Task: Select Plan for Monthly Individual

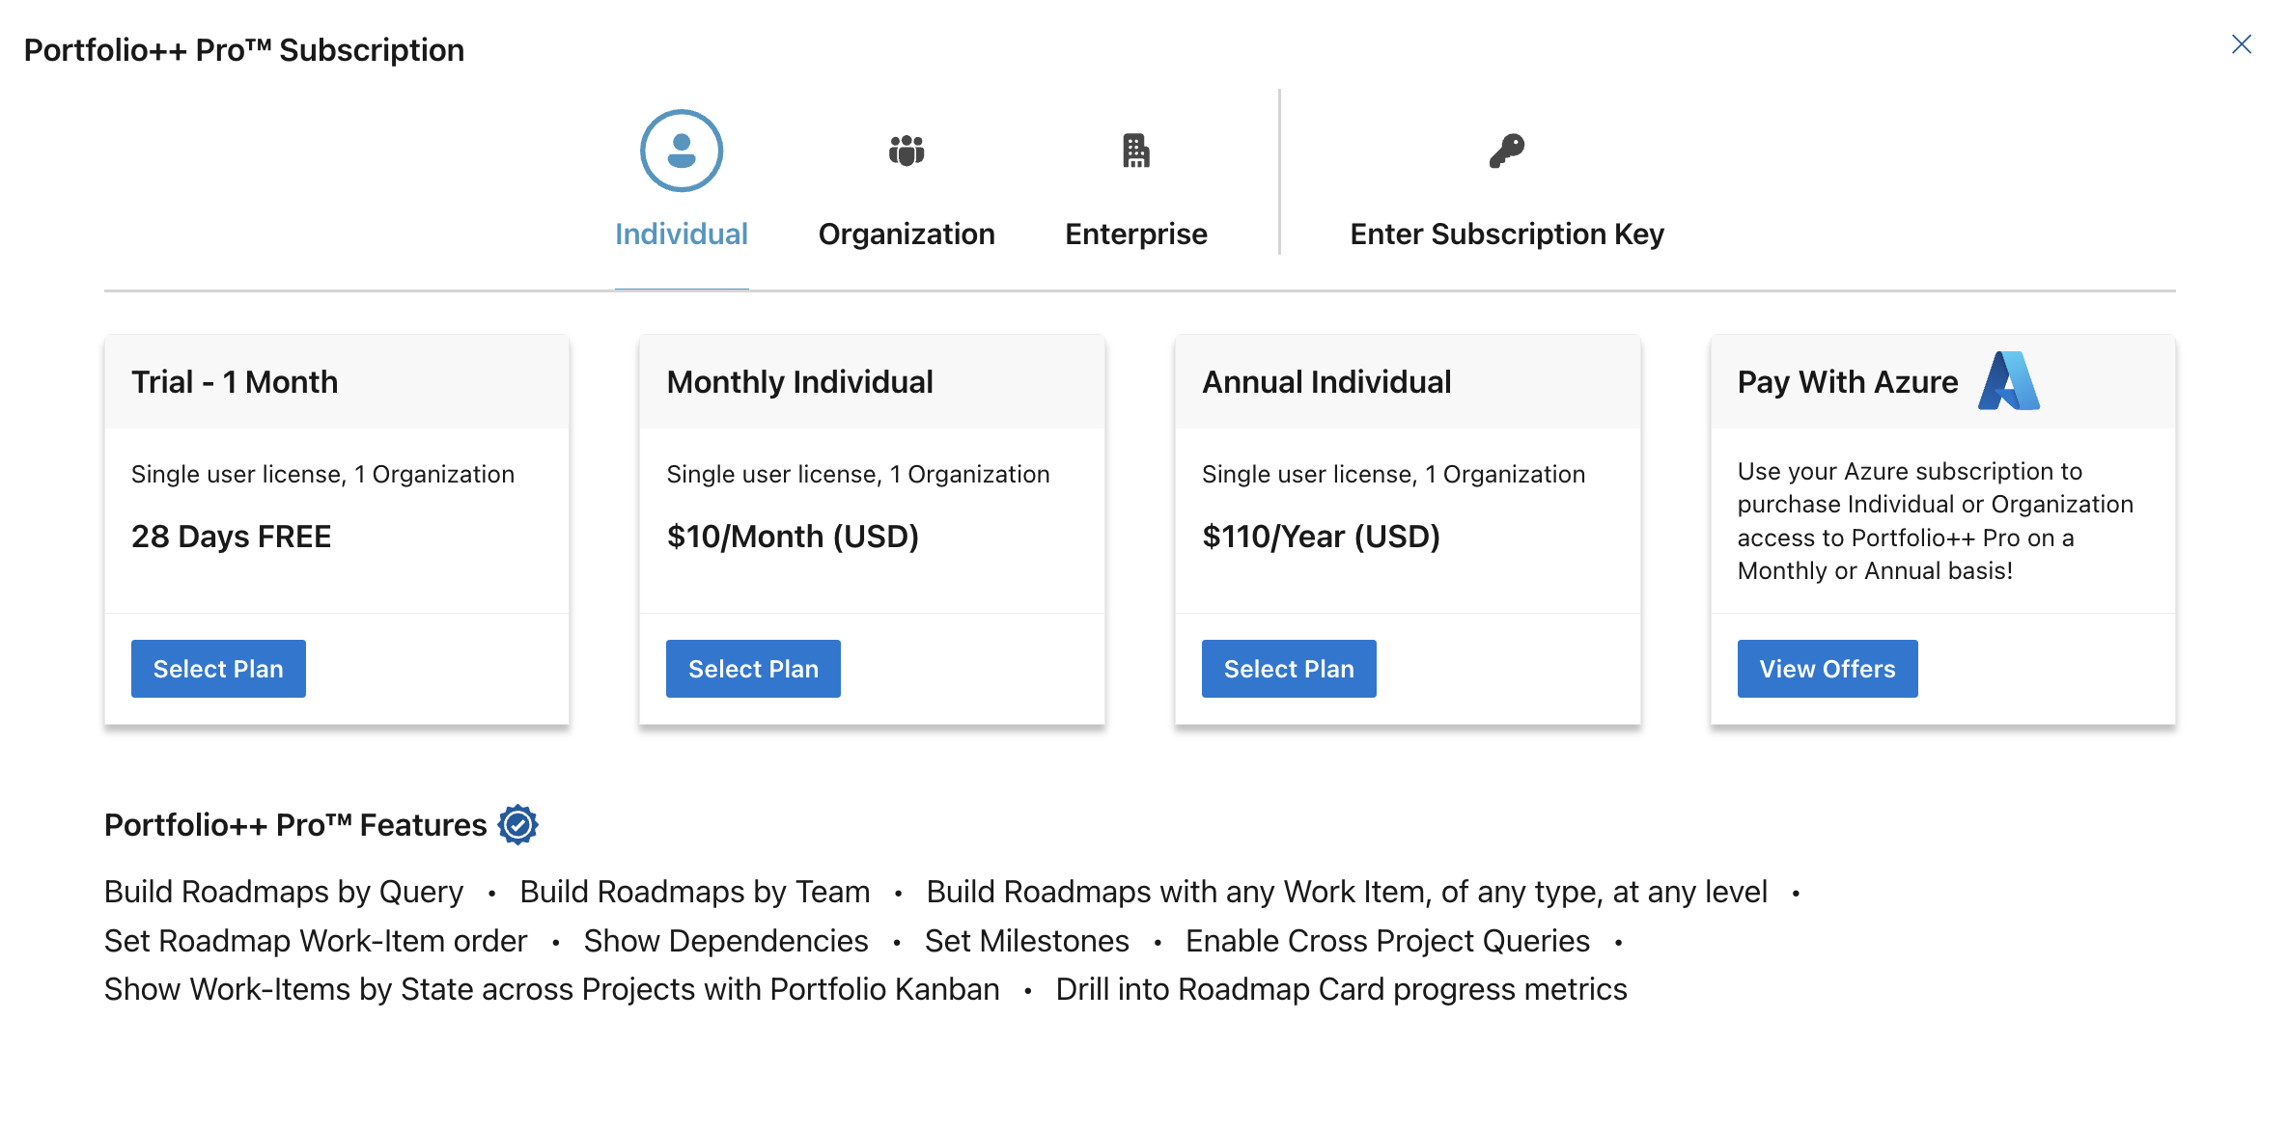Action: pos(752,668)
